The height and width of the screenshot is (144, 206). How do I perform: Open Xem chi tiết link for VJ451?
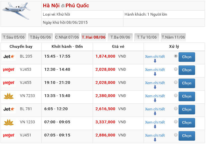point(155,135)
